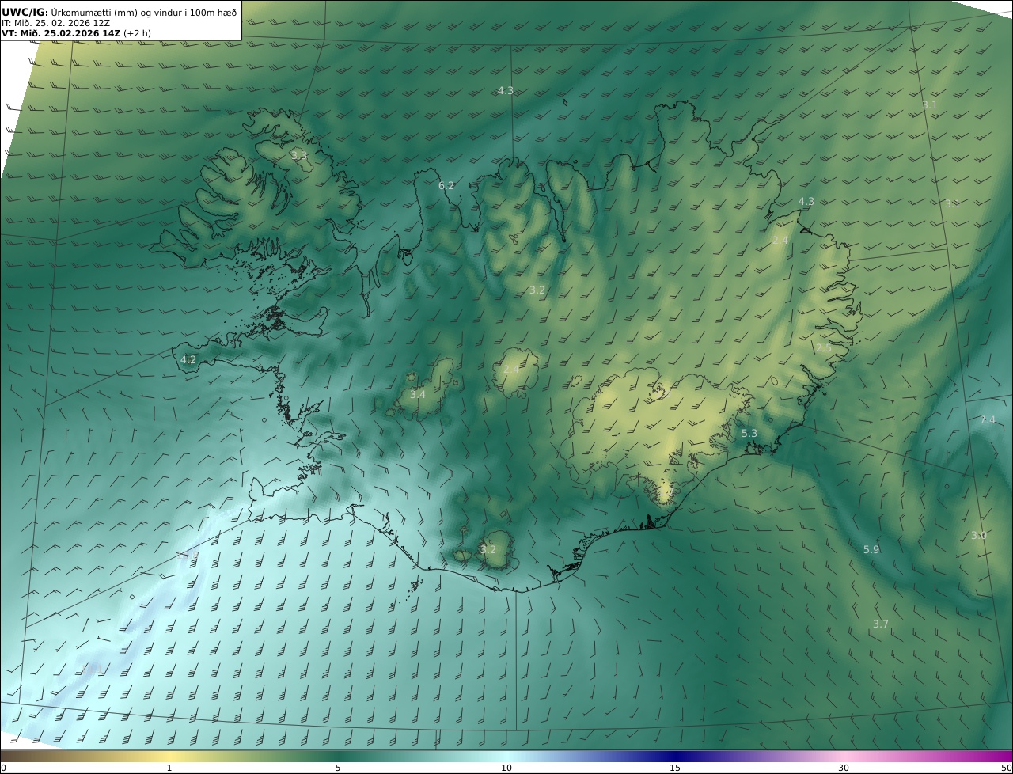Screen dimensions: 1013x774
Task: Click the title line 'Úrkomumætti (mm) og vindur í 100m hæð'
Action: pyautogui.click(x=143, y=12)
